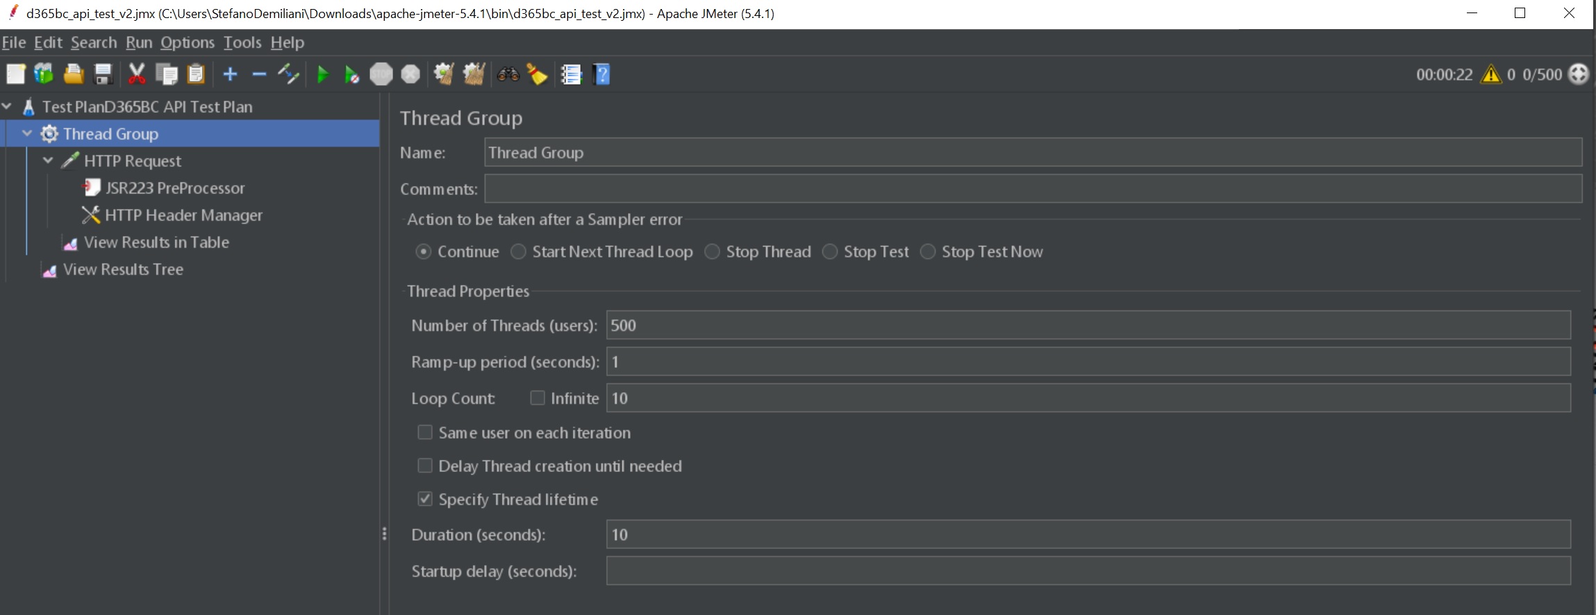1596x615 pixels.
Task: Click the Help question mark icon
Action: (601, 74)
